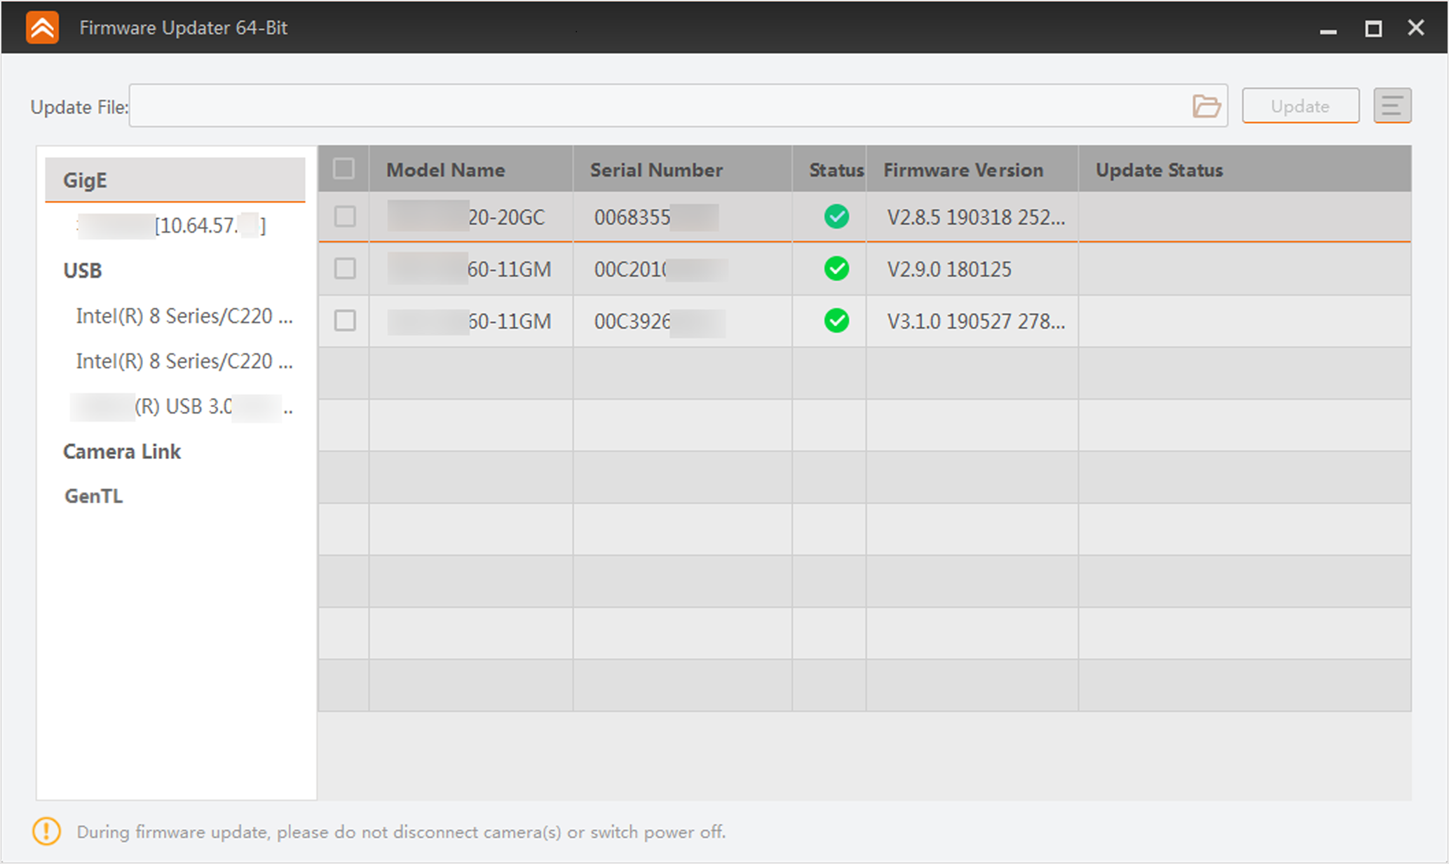
Task: Click the Firmware Updater orange logo icon
Action: [43, 28]
